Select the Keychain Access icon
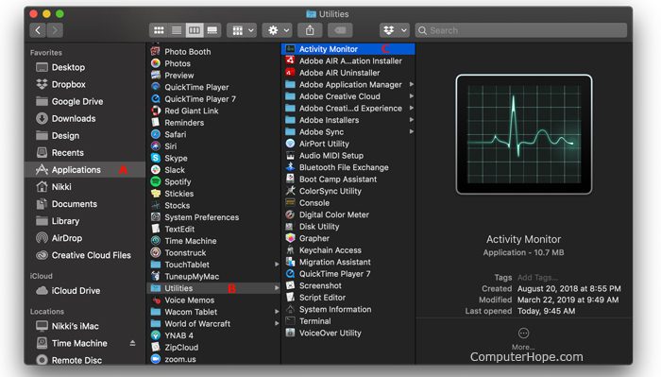The image size is (661, 377). click(x=290, y=250)
